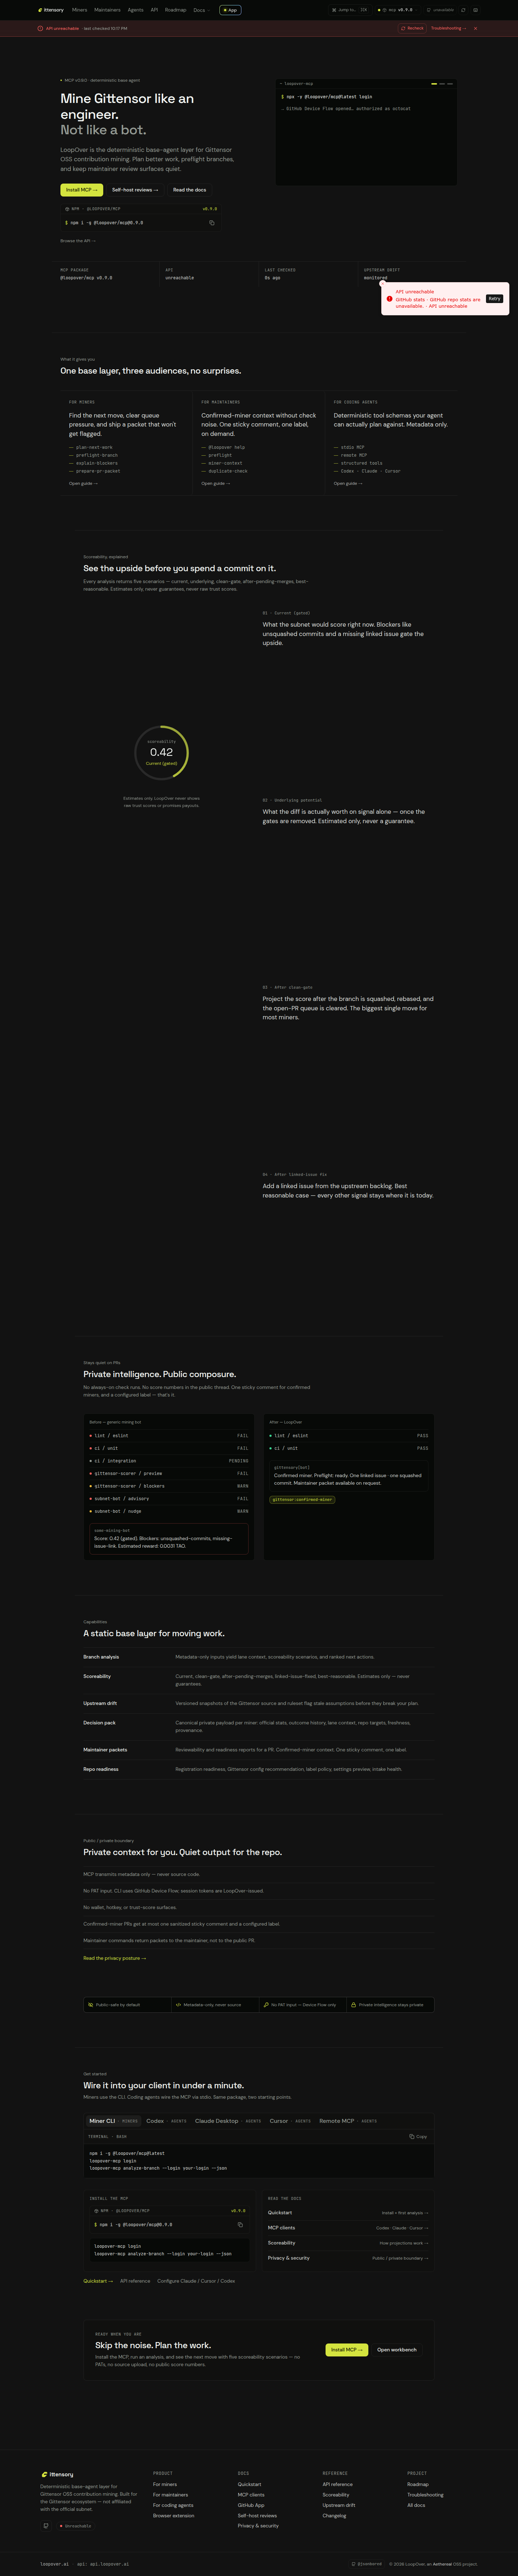Screen dimensions: 518x2576
Task: Copy the npm install command in hero
Action: tap(212, 223)
